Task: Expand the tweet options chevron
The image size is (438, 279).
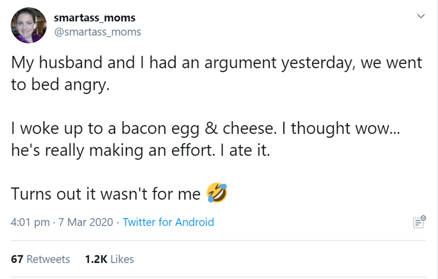Action: point(420,18)
